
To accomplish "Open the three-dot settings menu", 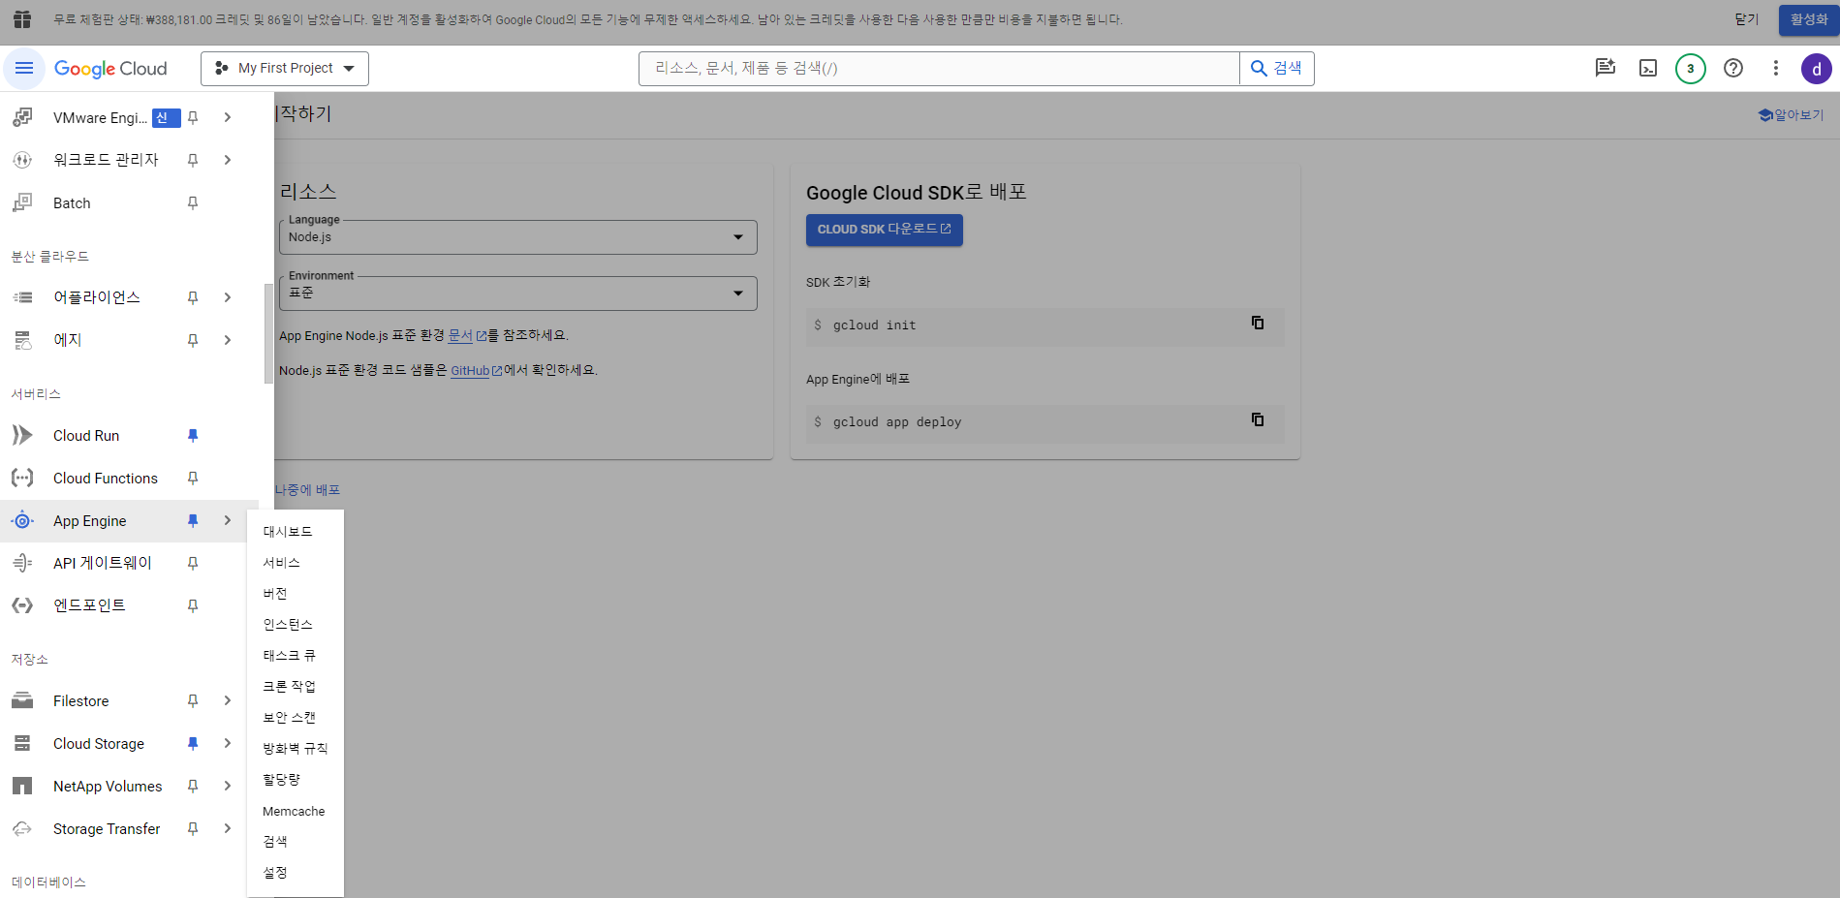I will pos(1776,68).
